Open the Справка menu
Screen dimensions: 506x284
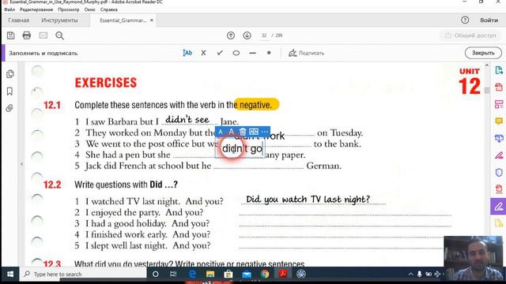(109, 9)
